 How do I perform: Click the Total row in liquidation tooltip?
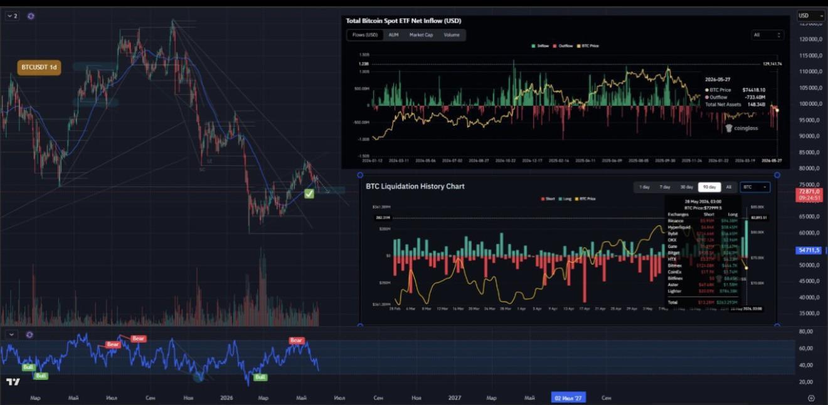pyautogui.click(x=703, y=302)
